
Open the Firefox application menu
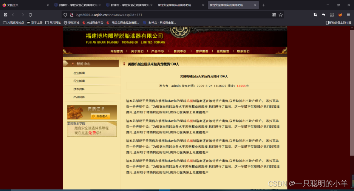348,15
